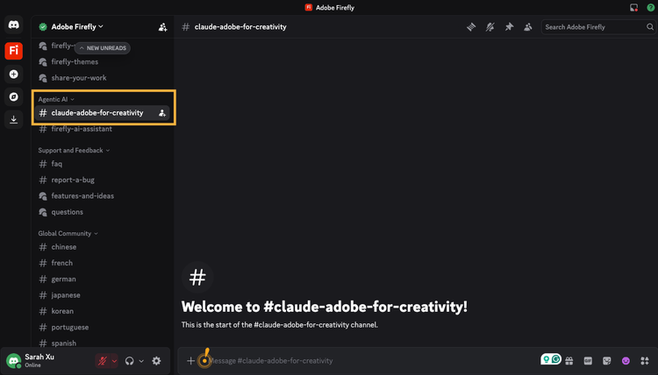The image size is (658, 375).
Task: Jump to New Unreads pill
Action: (103, 48)
